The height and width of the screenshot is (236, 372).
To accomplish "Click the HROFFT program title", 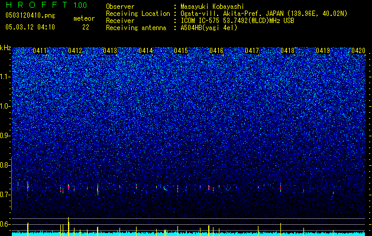I will pos(37,5).
